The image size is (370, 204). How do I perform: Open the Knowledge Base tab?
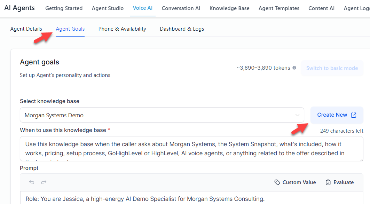(x=229, y=8)
